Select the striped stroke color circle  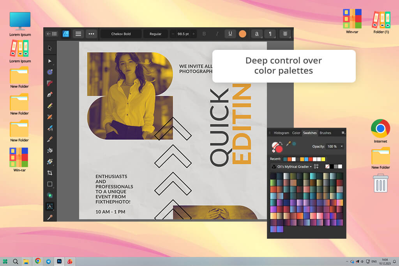point(275,145)
